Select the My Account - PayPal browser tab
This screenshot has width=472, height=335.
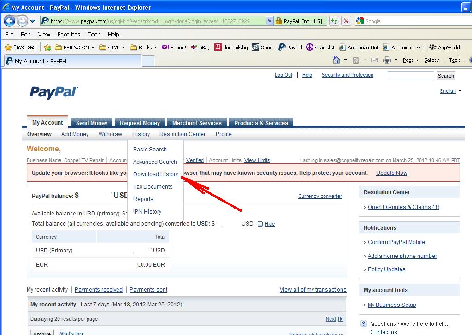(x=72, y=61)
